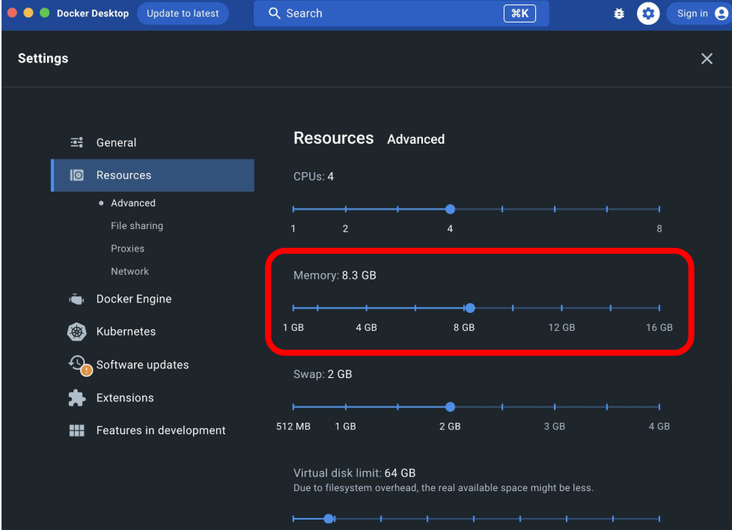Click the Extensions puzzle piece icon

pyautogui.click(x=76, y=397)
